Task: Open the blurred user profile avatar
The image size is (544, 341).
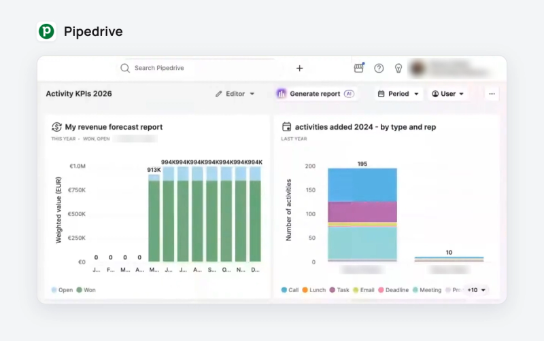Action: (x=418, y=69)
